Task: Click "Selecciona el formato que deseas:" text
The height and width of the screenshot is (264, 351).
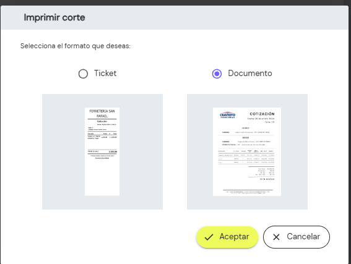Action: pos(76,46)
